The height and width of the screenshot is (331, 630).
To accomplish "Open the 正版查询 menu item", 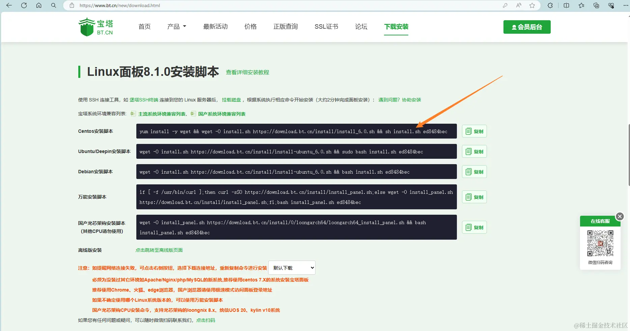I will [285, 27].
